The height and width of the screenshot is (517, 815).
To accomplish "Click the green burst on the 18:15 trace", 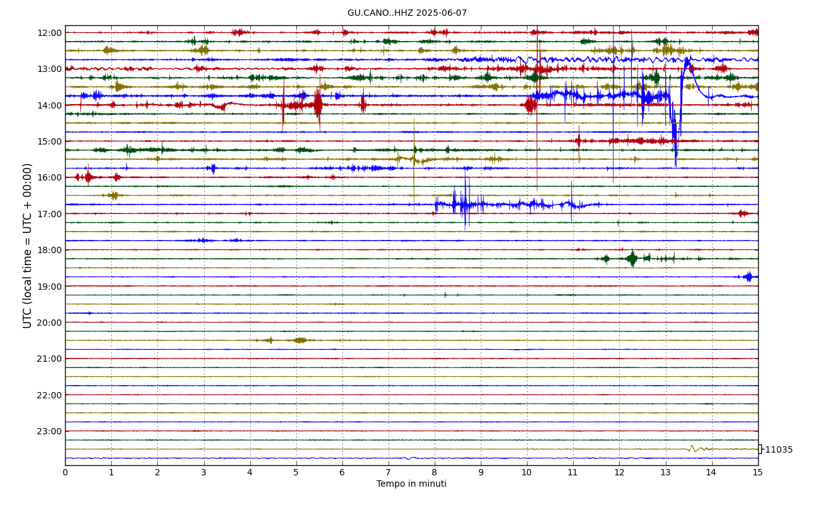I will (632, 258).
